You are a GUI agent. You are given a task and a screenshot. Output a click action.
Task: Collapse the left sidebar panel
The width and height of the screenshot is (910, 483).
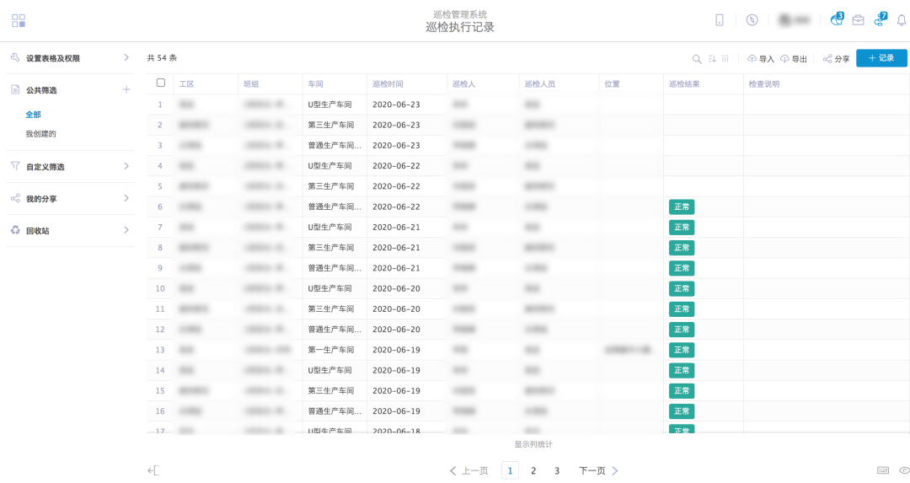click(x=153, y=470)
